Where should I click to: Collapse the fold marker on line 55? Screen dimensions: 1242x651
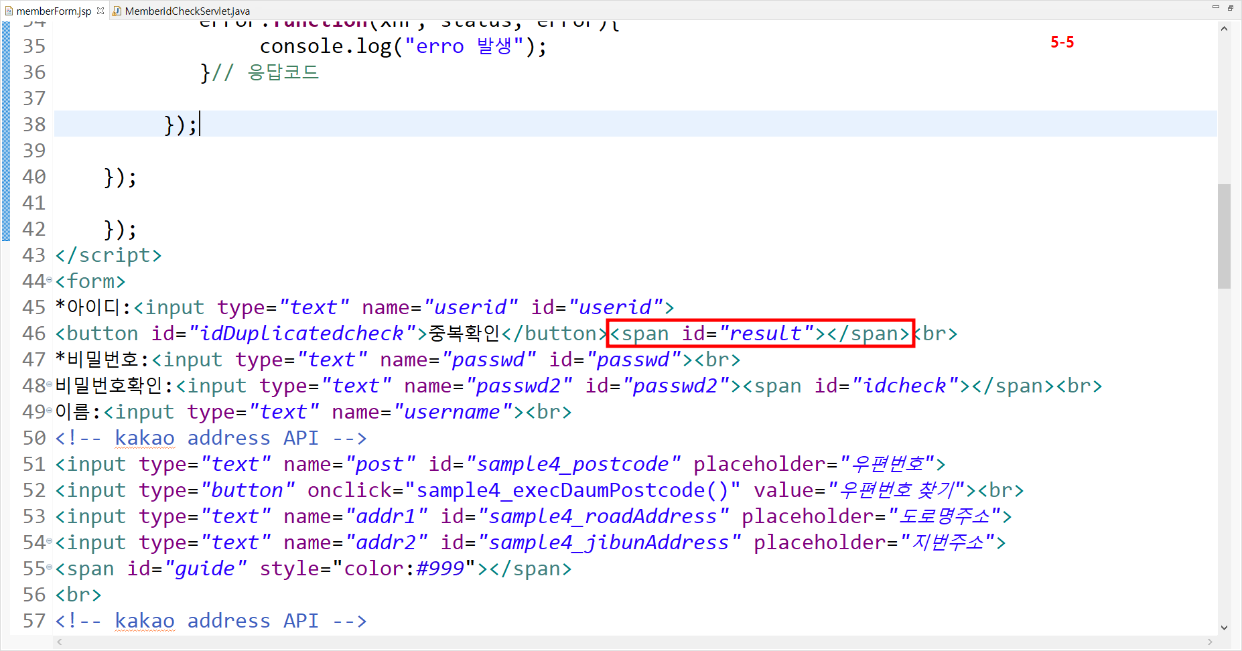click(50, 567)
